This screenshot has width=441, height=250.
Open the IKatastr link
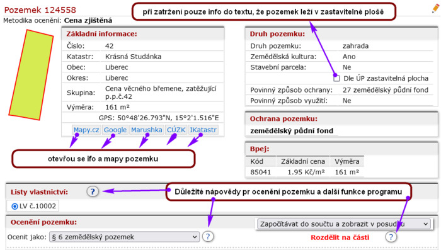(x=203, y=130)
